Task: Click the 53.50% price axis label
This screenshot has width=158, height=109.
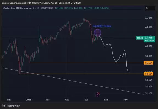Action: [x=149, y=80]
